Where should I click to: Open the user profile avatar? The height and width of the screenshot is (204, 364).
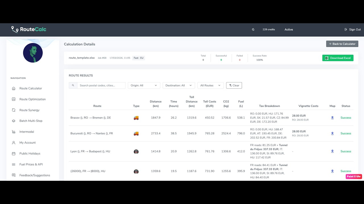point(33,53)
